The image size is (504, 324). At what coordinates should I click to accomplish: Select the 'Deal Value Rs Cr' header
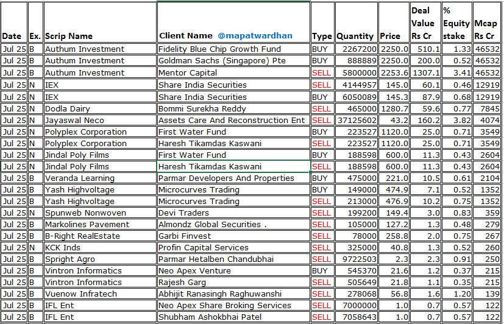point(425,22)
